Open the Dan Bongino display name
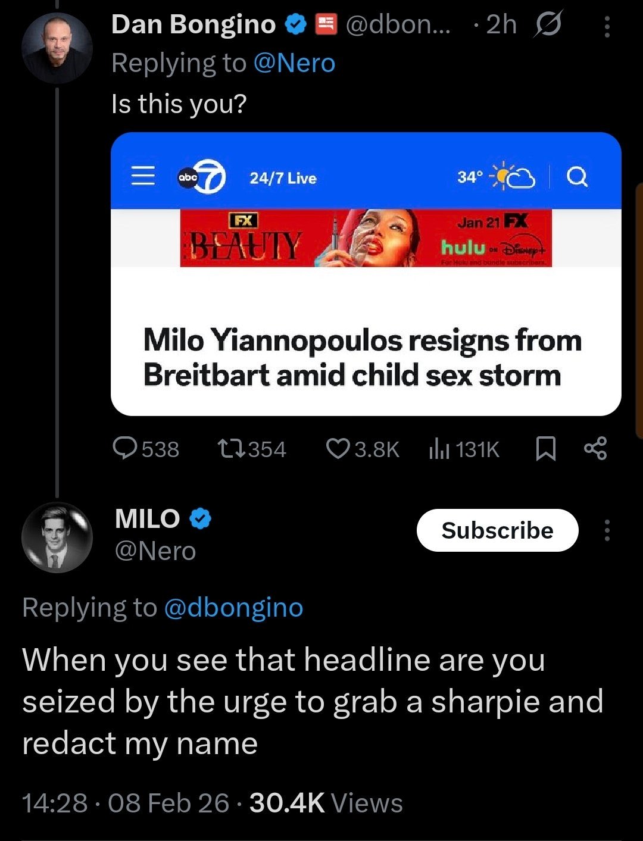643x841 pixels. [x=193, y=25]
